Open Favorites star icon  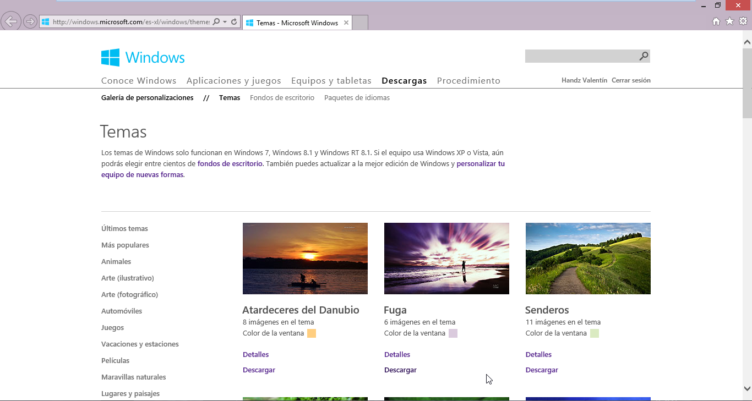(x=729, y=21)
